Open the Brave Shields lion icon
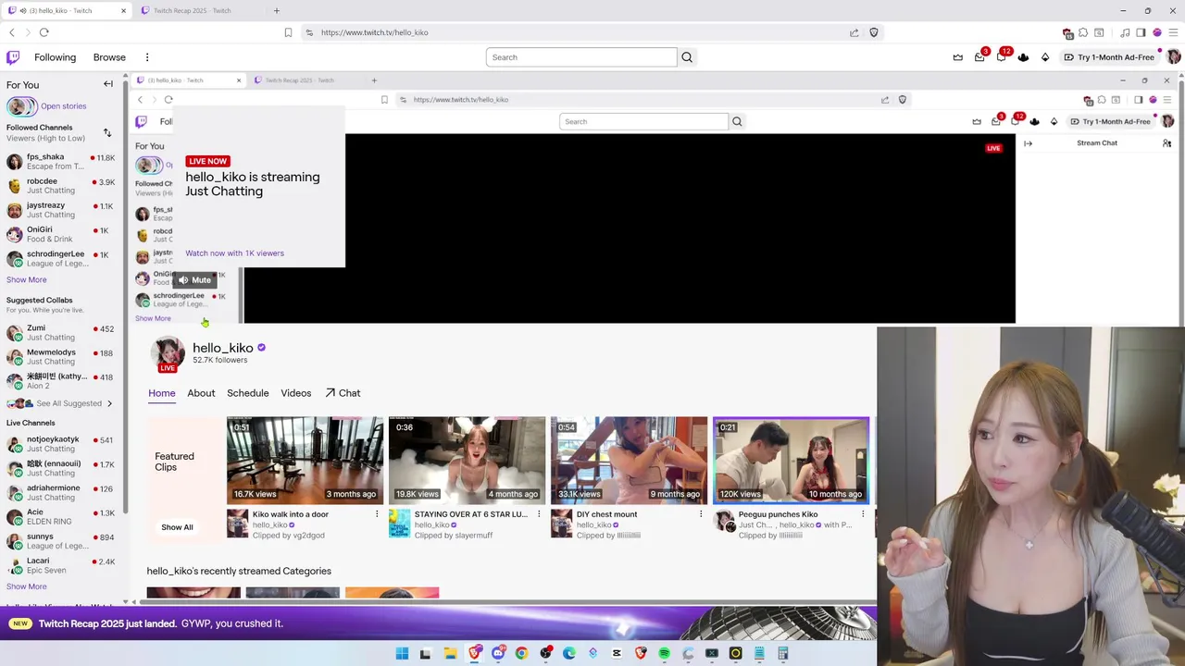 click(873, 32)
